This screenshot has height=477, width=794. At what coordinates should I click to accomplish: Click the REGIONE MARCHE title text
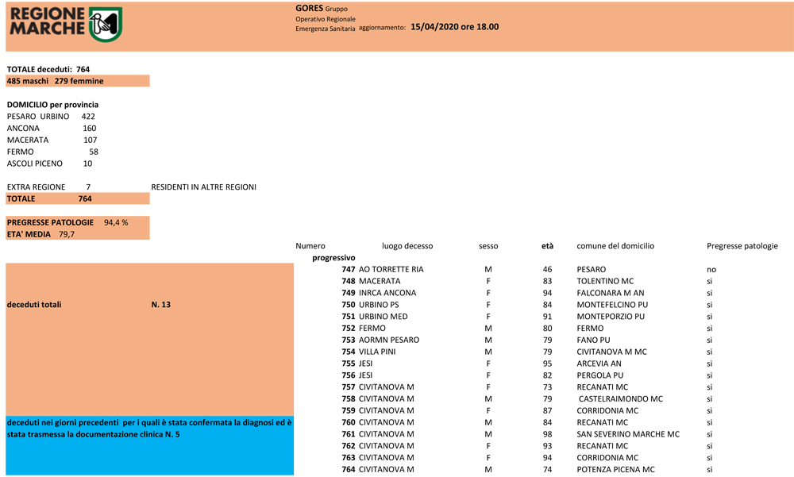(x=47, y=22)
